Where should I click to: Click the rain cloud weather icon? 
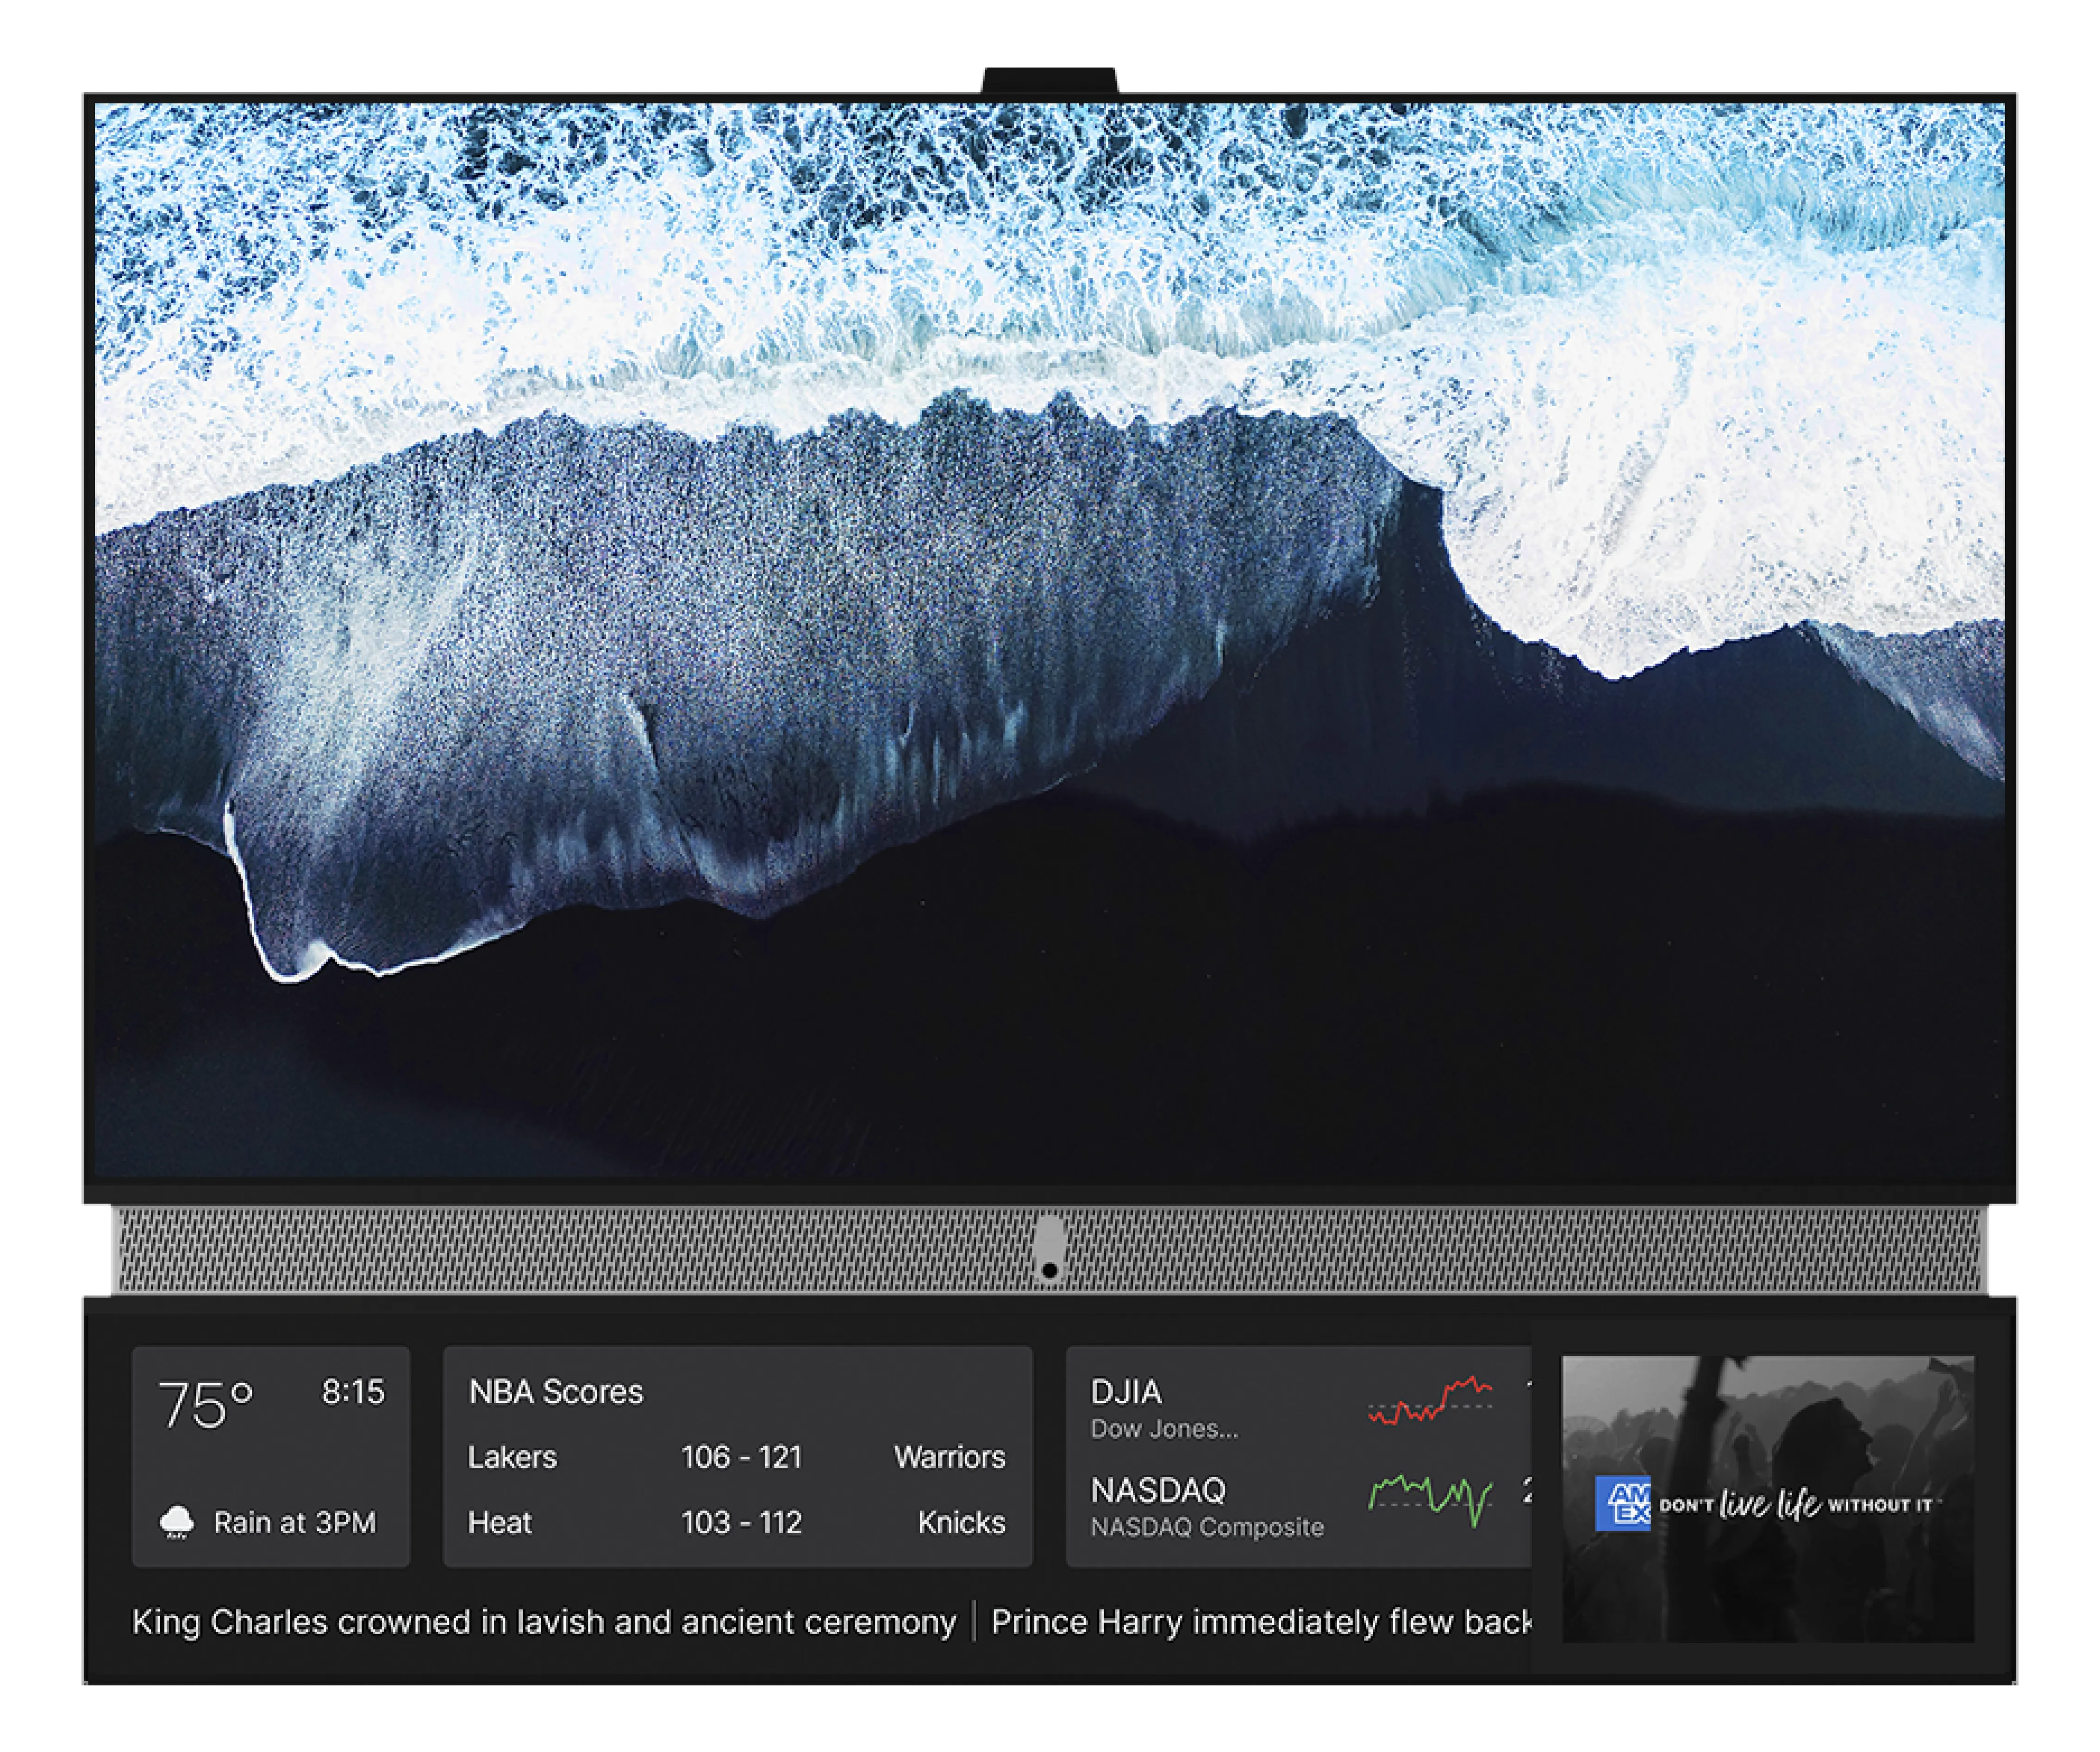(177, 1521)
